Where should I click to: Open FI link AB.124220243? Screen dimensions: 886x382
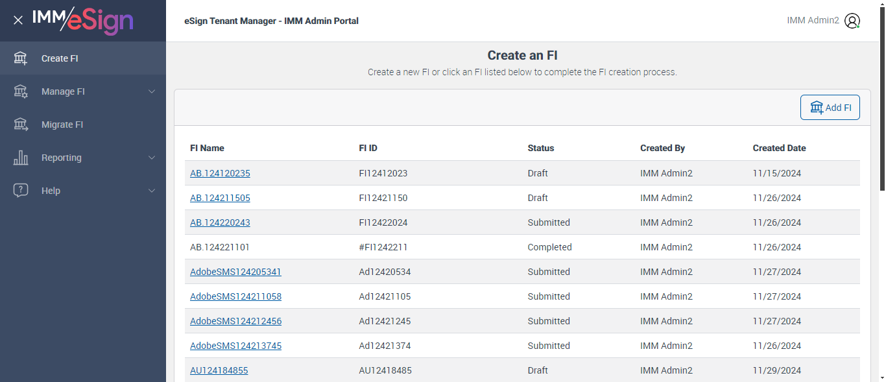[x=220, y=222]
